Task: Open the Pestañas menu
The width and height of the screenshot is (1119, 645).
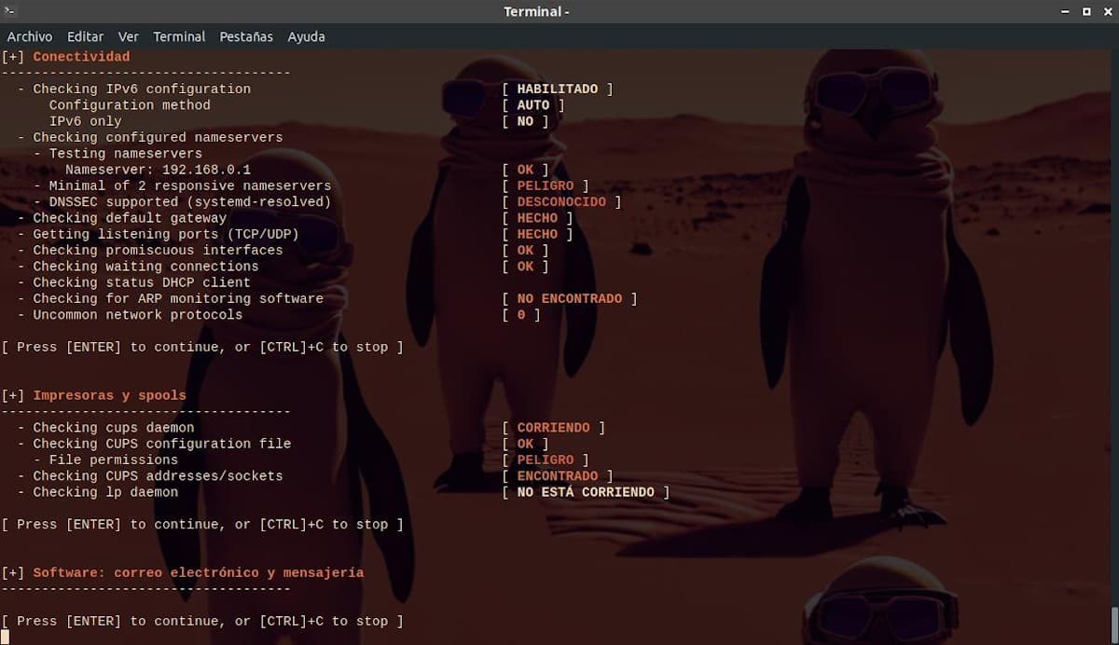Action: (x=246, y=36)
